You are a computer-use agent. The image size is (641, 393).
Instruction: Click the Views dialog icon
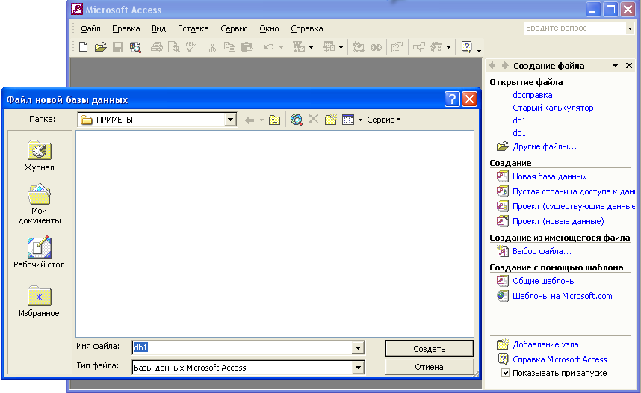point(348,120)
